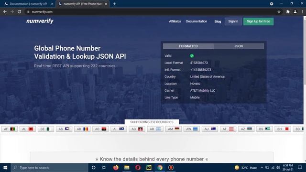Open the Chrome extensions puzzle icon

[288, 11]
